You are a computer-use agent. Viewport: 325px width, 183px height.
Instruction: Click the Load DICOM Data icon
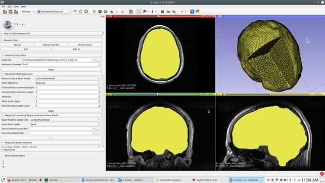click(11, 12)
